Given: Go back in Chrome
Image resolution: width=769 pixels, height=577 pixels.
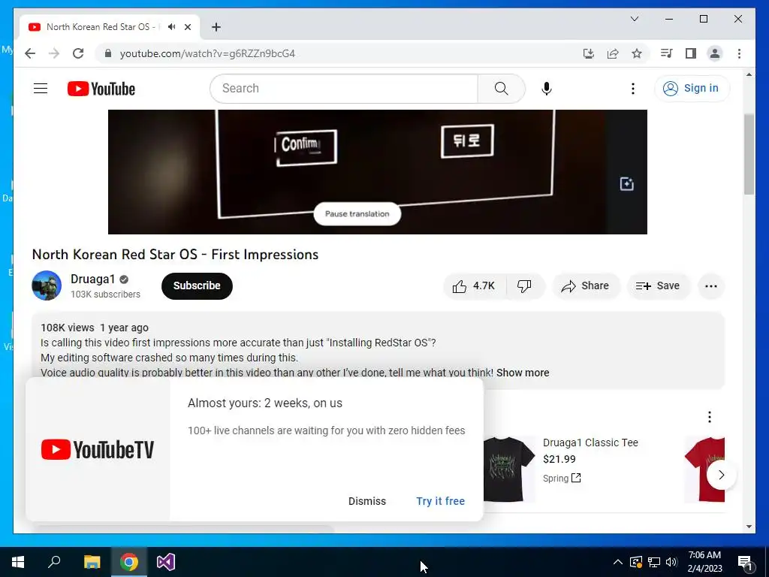Looking at the screenshot, I should point(30,53).
